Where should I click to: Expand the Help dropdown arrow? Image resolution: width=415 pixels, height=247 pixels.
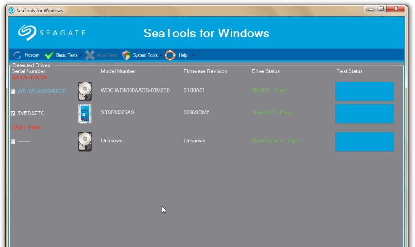coord(193,56)
